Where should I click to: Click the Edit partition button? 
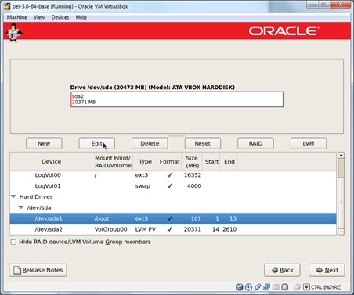97,143
